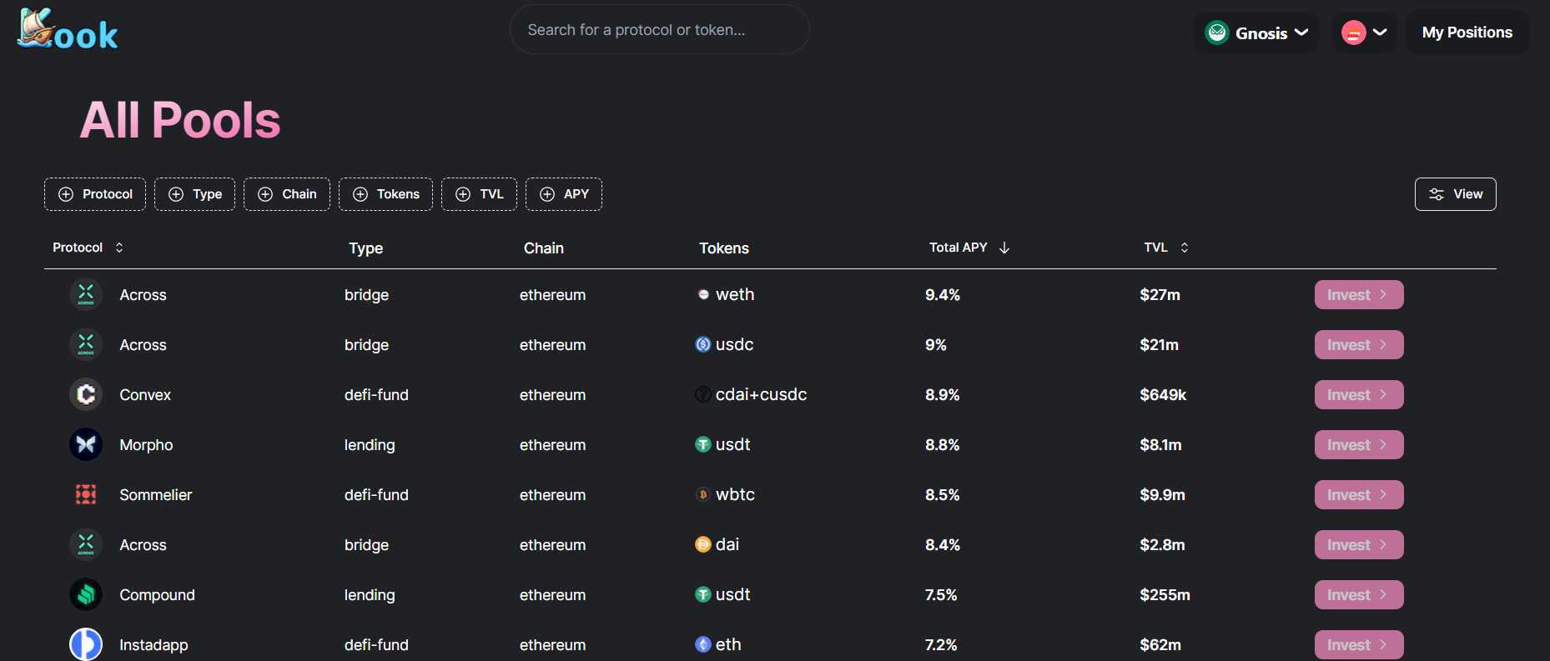The width and height of the screenshot is (1550, 661).
Task: Click the Morpho butterfly icon
Action: point(86,444)
